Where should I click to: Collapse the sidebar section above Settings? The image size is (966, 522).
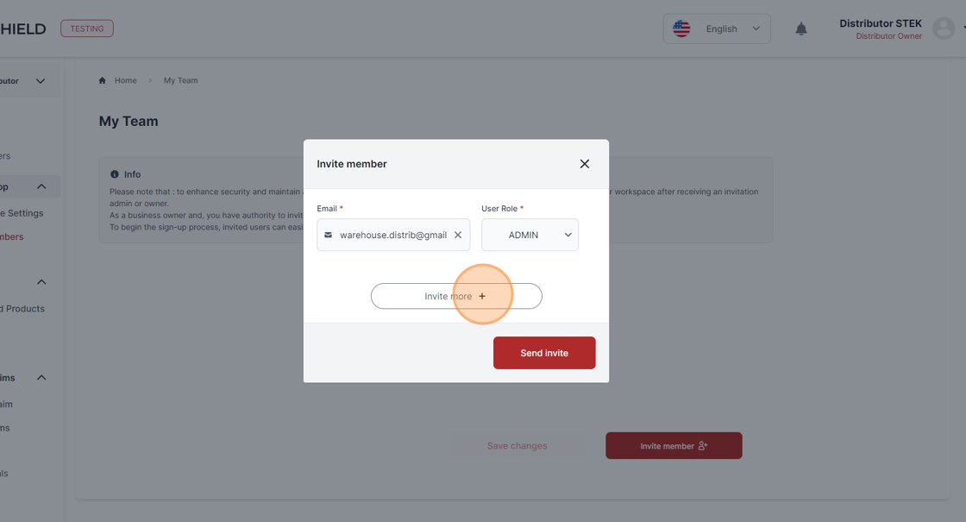tap(41, 186)
